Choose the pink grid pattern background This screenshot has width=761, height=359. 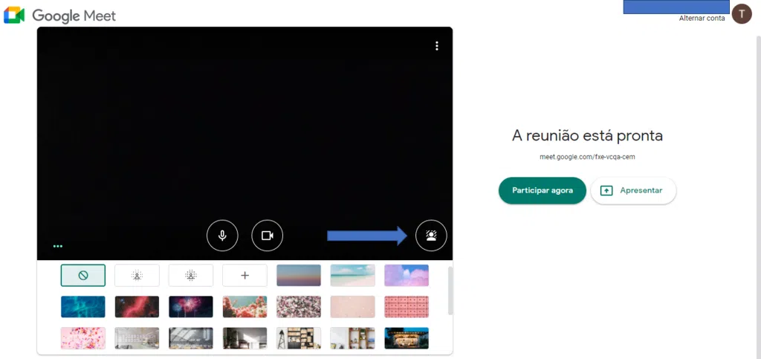point(407,307)
